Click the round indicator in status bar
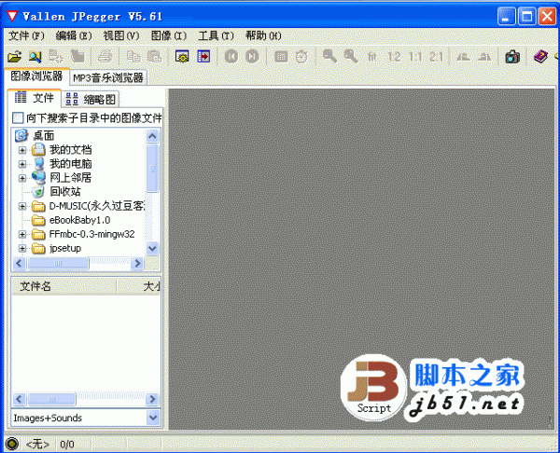Viewport: 560px width, 453px height. click(x=12, y=444)
